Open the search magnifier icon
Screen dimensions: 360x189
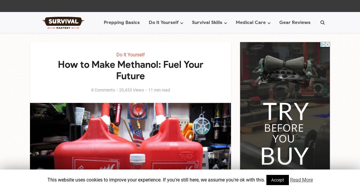[322, 22]
